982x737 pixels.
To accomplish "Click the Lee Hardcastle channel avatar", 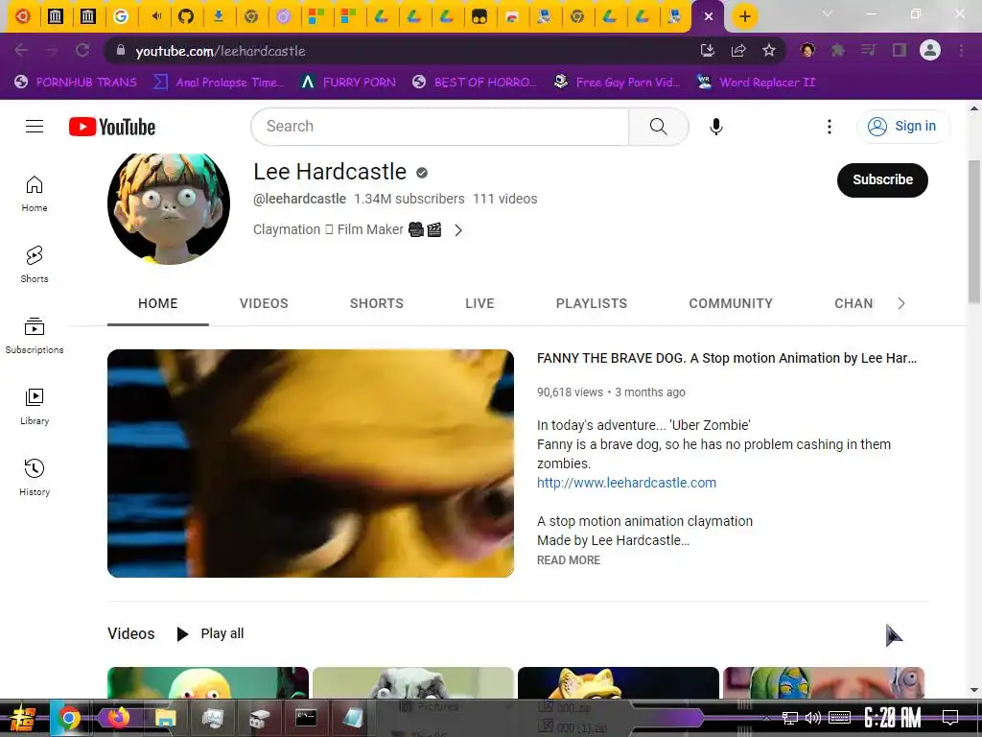I will pyautogui.click(x=169, y=206).
